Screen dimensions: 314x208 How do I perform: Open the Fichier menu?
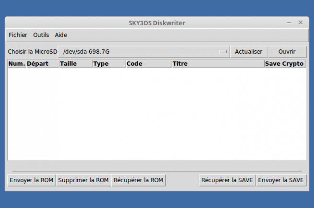click(18, 35)
